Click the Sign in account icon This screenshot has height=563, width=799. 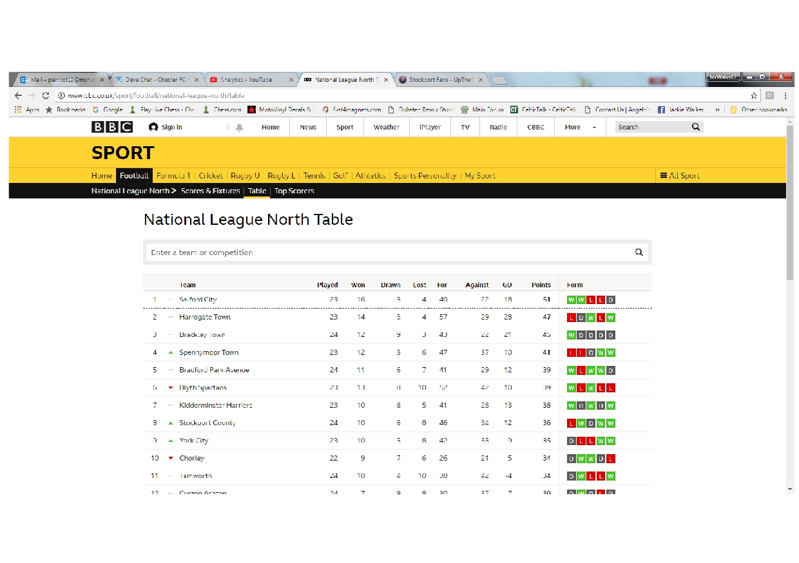coord(153,128)
